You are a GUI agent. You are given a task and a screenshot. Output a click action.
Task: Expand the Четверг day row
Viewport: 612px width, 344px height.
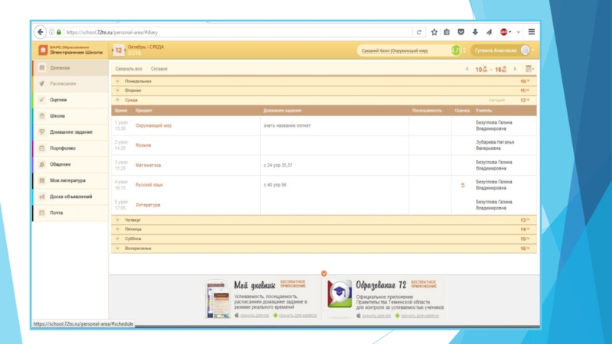coord(133,219)
